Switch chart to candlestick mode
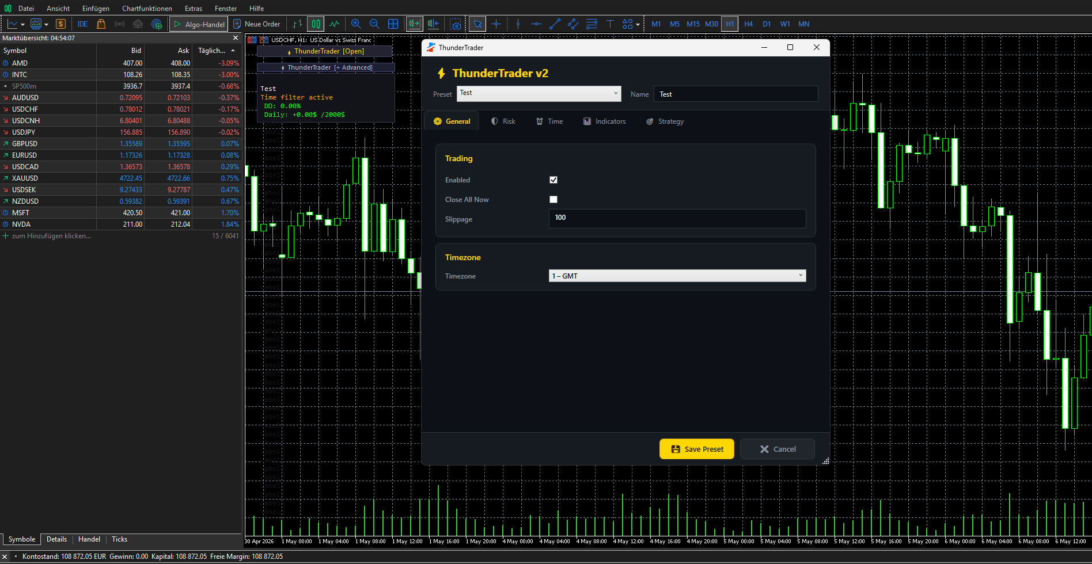1092x564 pixels. pos(316,24)
